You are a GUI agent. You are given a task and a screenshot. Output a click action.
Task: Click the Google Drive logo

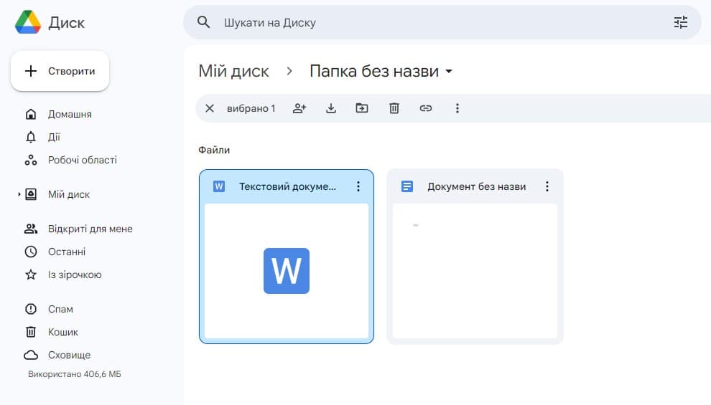tap(28, 22)
